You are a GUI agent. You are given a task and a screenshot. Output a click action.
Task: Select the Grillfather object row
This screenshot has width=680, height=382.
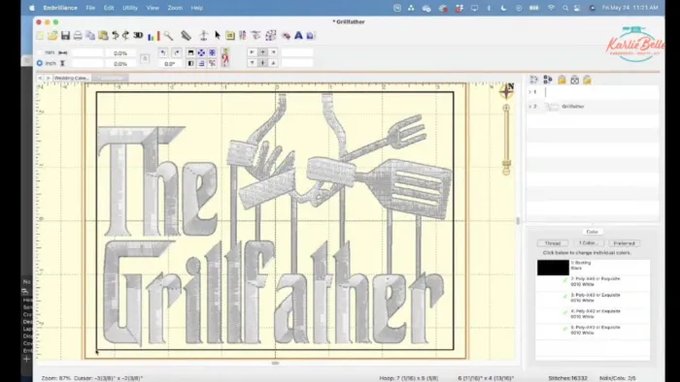[593, 107]
